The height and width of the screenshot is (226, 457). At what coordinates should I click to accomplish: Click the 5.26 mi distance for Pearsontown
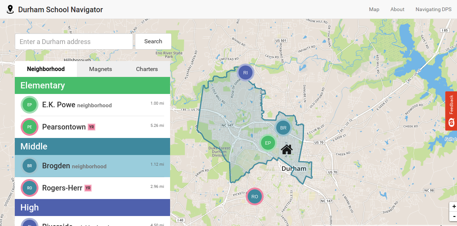click(x=157, y=125)
